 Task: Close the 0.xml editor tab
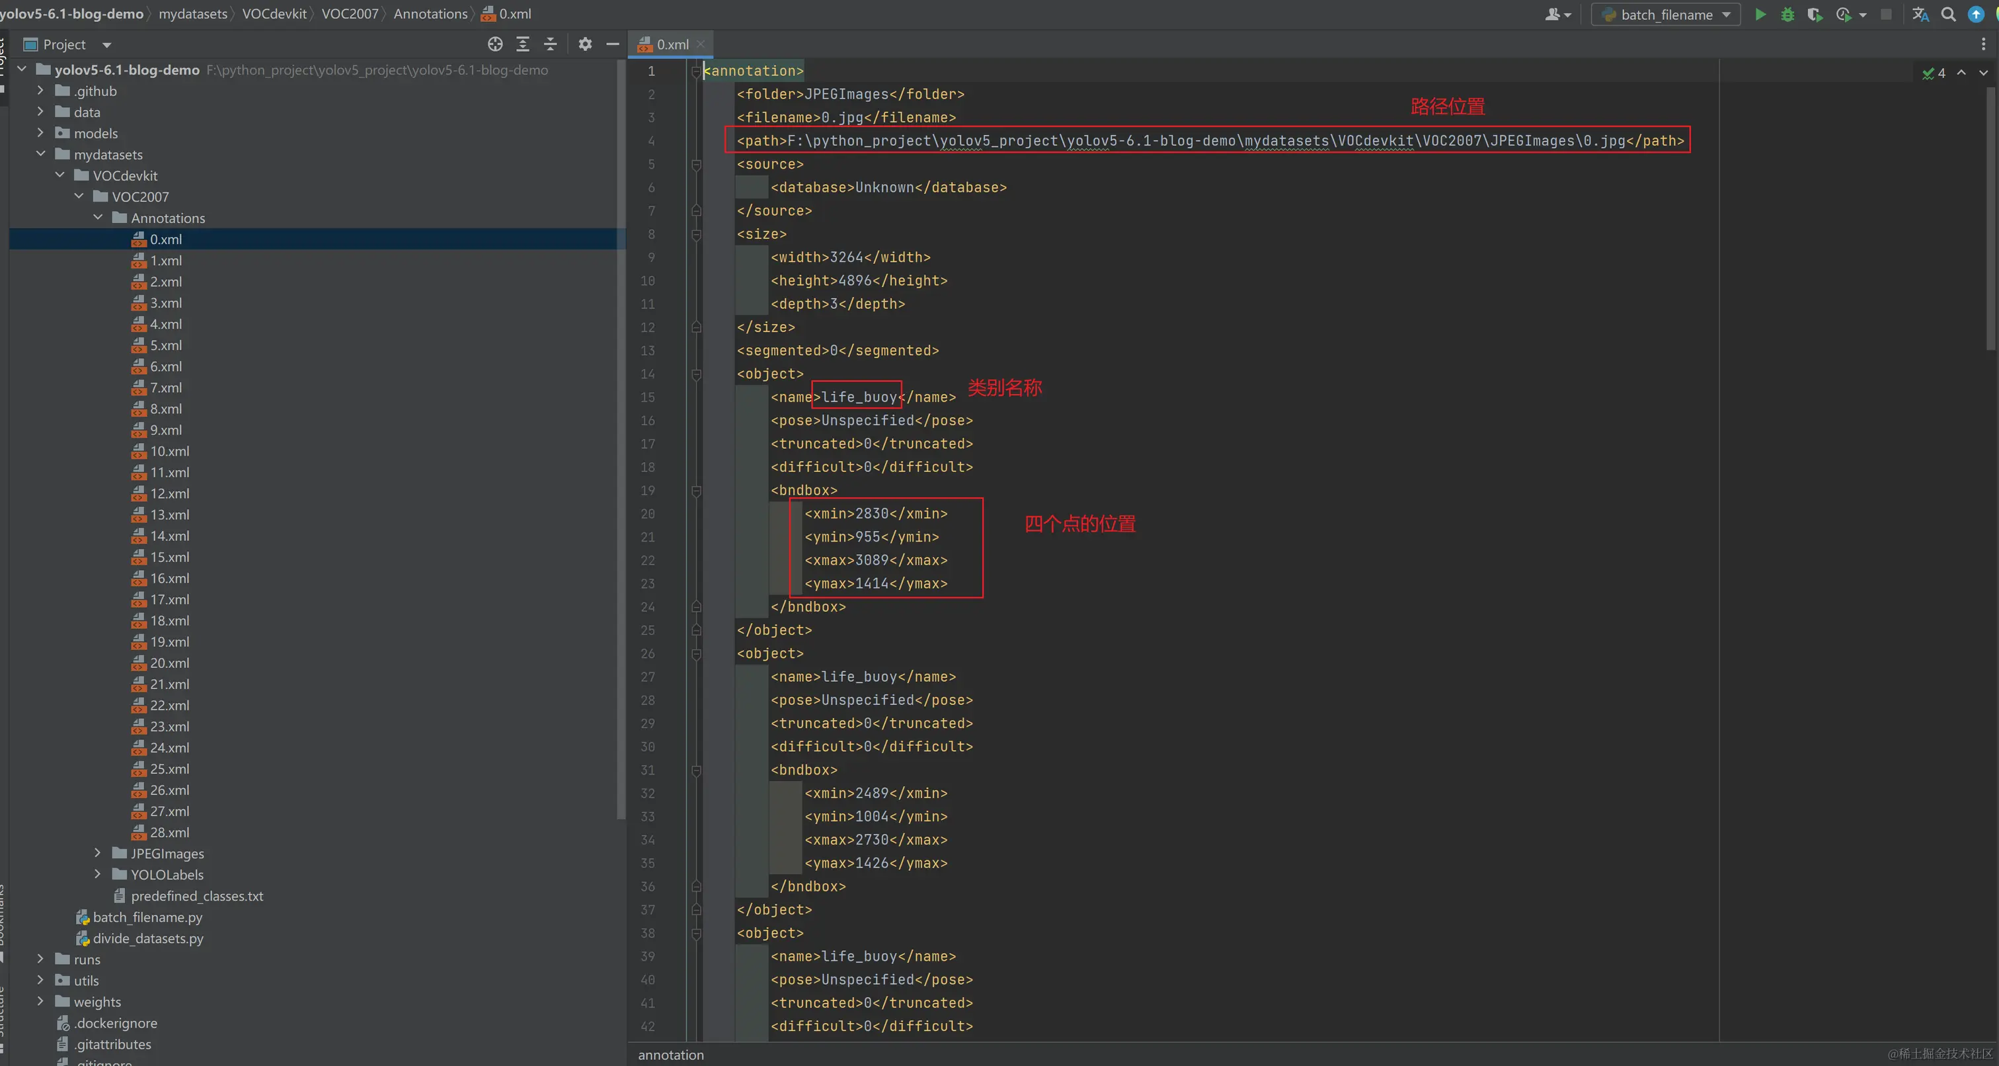pyautogui.click(x=701, y=44)
